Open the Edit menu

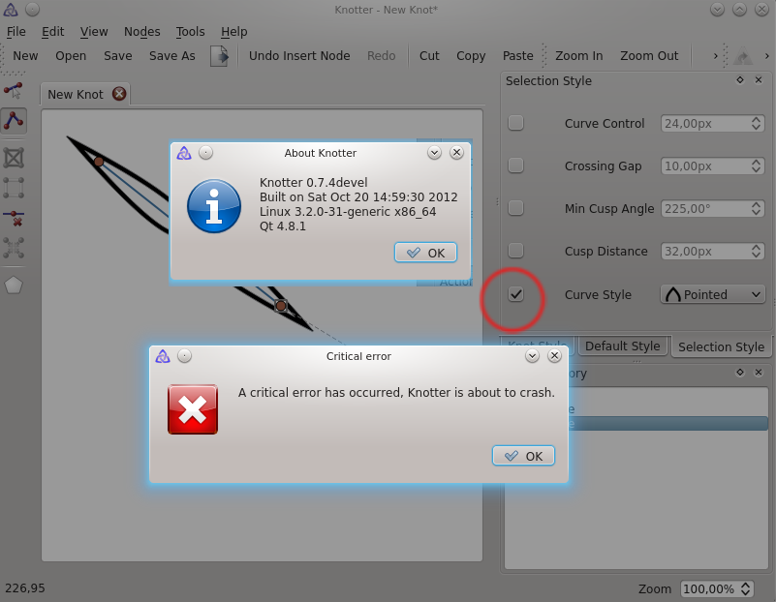[52, 32]
